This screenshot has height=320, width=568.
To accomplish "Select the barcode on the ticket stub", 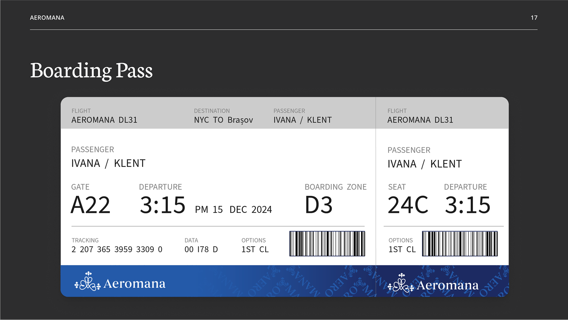I will [x=460, y=244].
